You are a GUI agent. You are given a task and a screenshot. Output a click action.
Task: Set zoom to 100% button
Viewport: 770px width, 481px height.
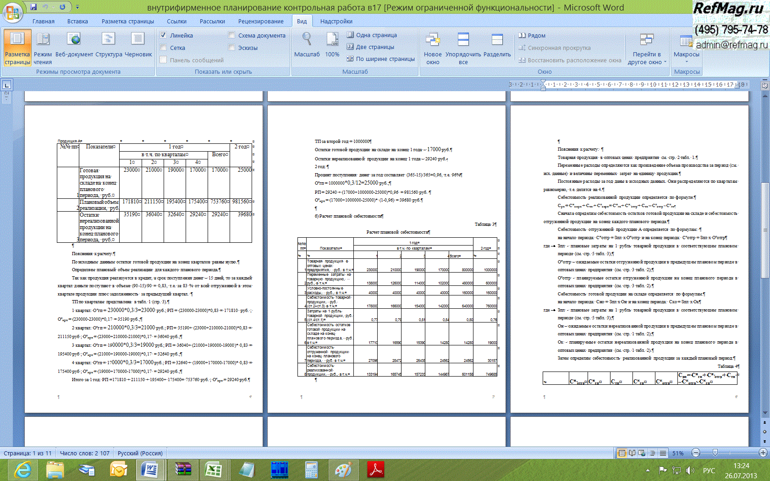click(332, 46)
